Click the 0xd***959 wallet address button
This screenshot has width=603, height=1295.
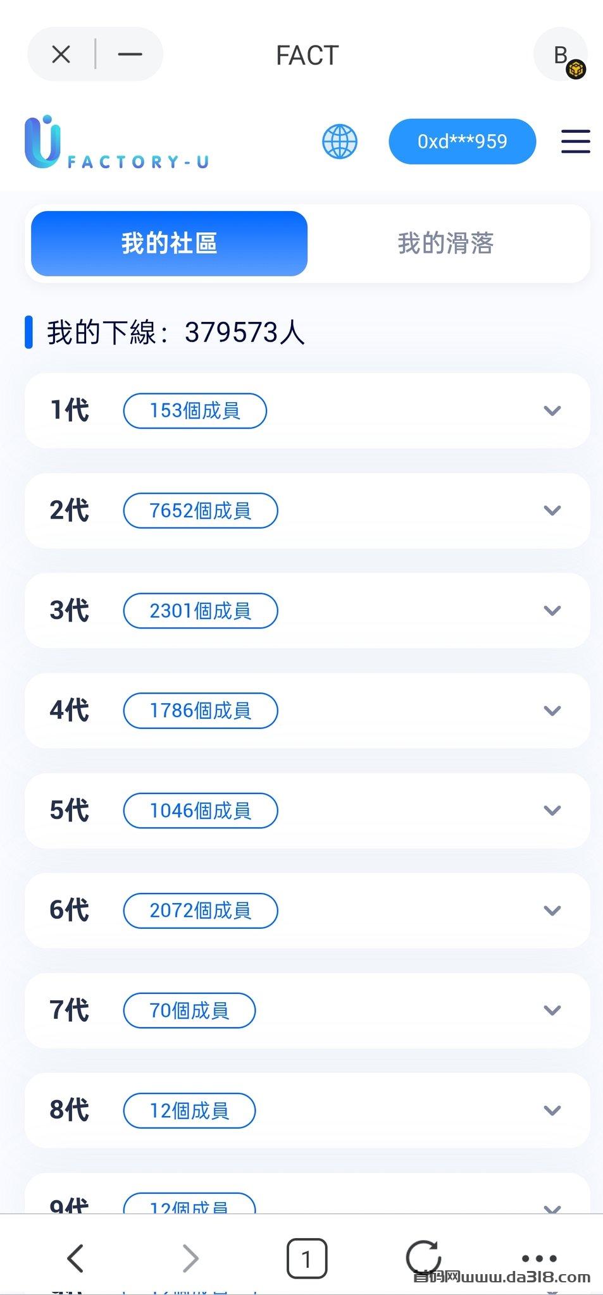[462, 141]
